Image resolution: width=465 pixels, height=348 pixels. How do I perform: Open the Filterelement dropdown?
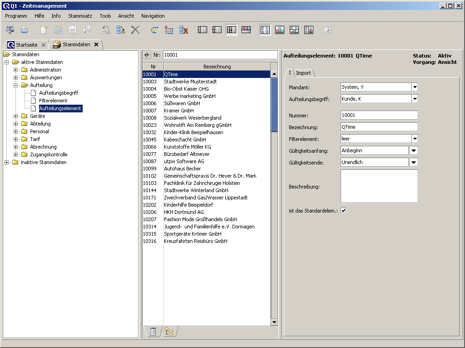pos(414,139)
